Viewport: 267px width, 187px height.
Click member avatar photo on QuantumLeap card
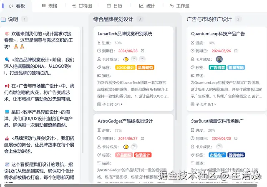219,59
